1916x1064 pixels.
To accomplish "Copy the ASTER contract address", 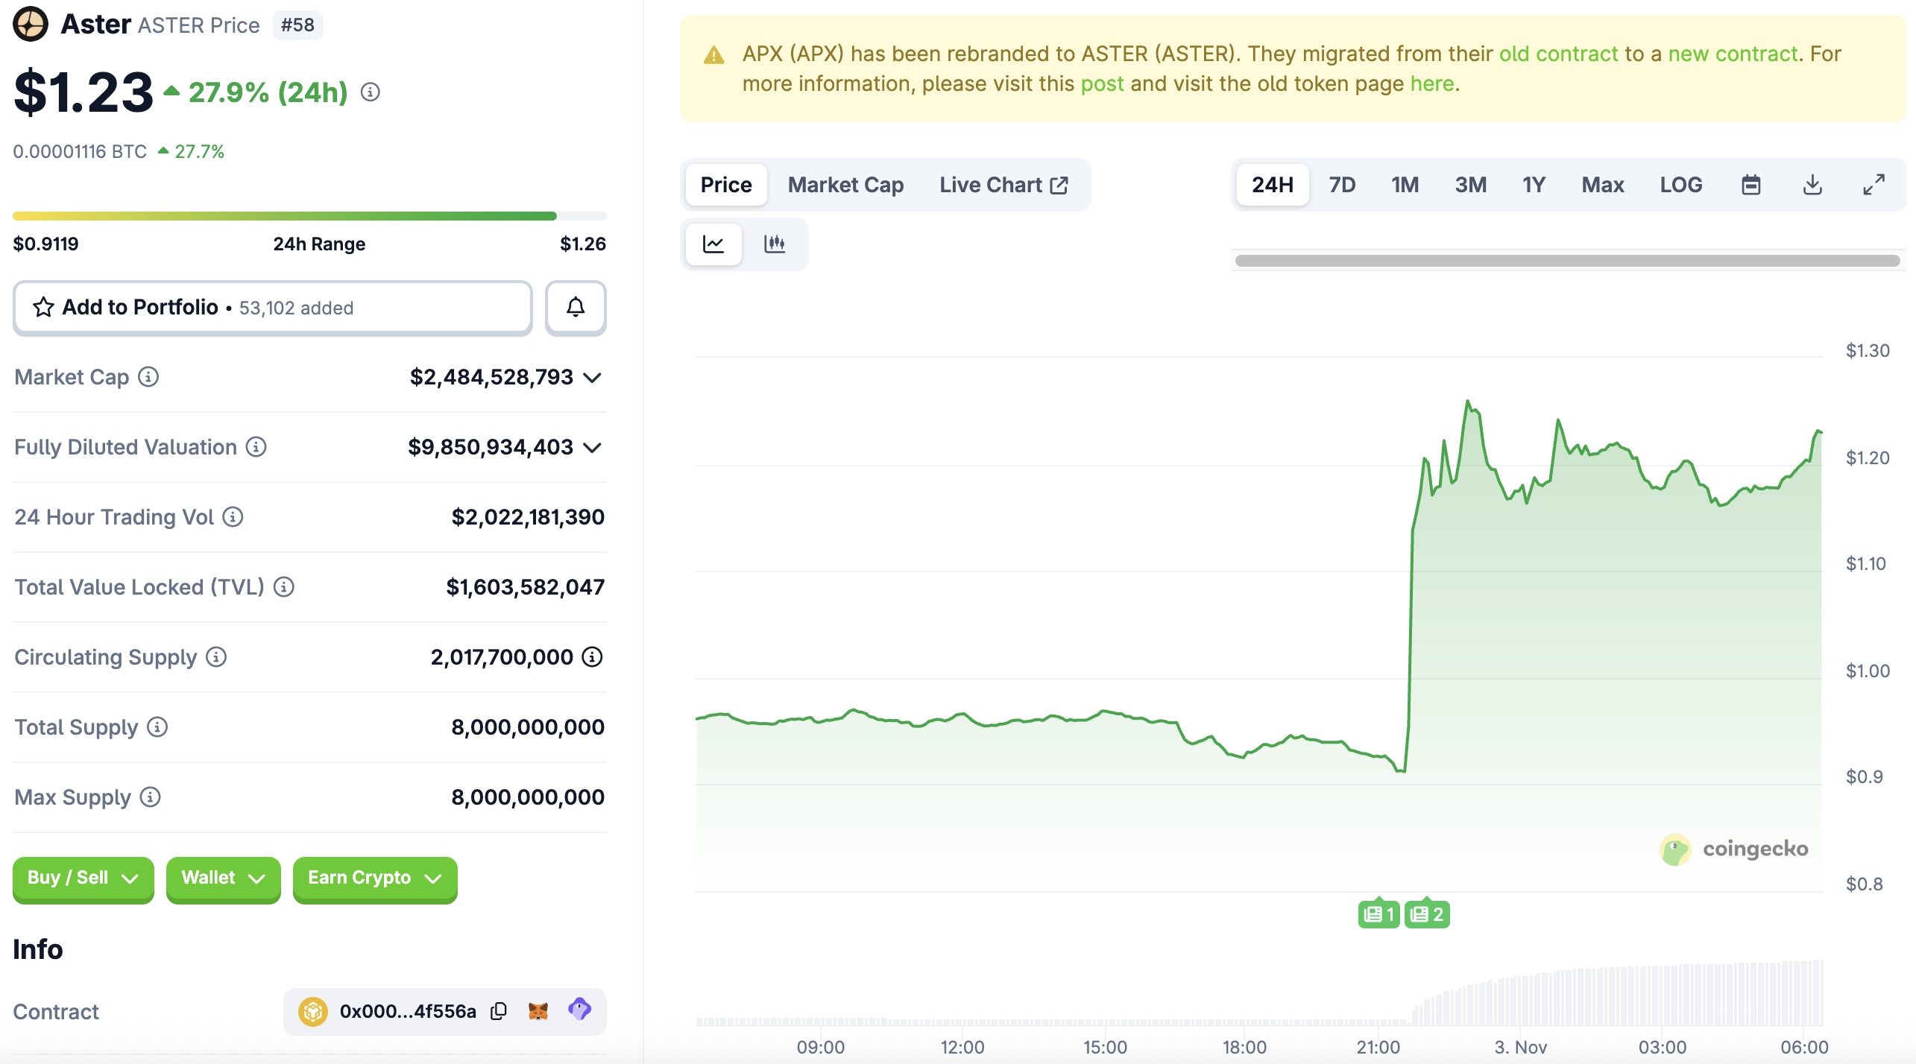I will click(498, 1010).
